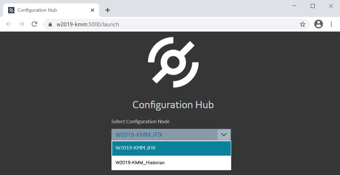The height and width of the screenshot is (175, 340).
Task: Open the browser profile account icon
Action: [318, 24]
